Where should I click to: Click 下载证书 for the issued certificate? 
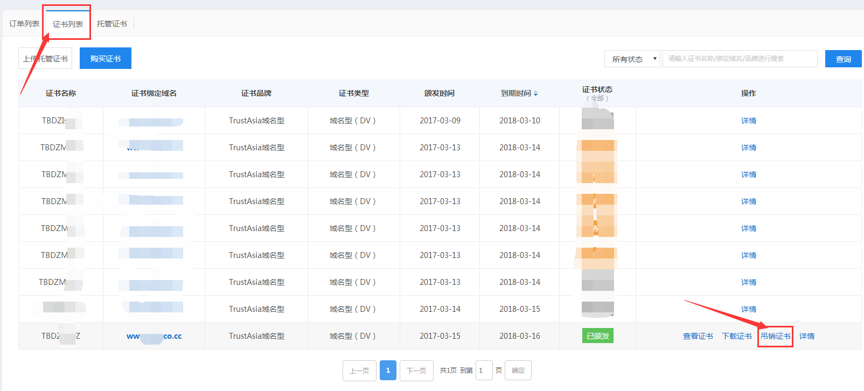coord(736,336)
